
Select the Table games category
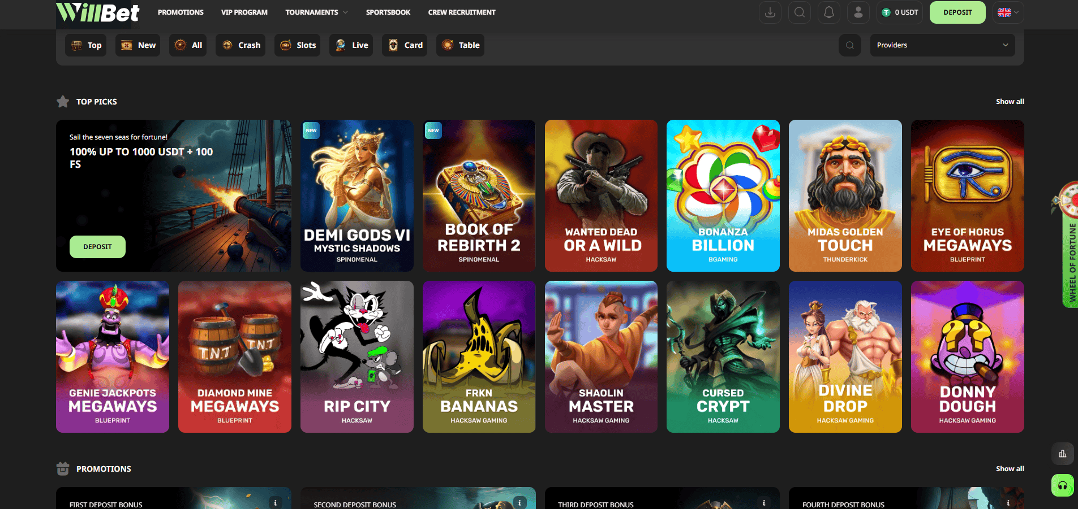coord(460,45)
